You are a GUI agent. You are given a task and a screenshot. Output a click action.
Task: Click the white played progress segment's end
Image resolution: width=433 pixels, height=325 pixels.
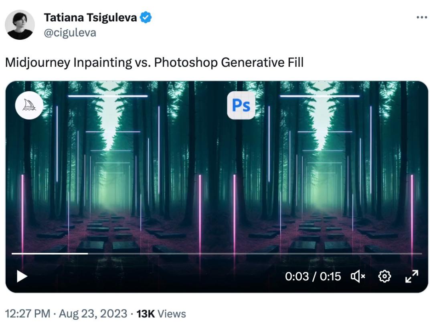point(87,253)
